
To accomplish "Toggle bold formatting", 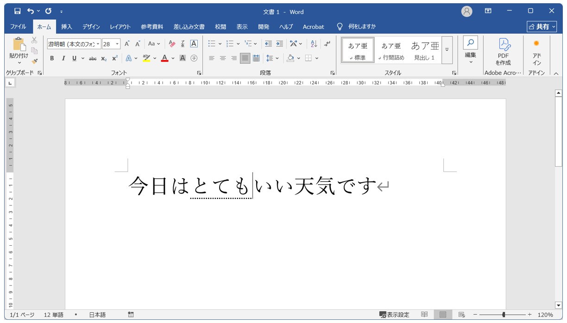I will click(x=52, y=58).
